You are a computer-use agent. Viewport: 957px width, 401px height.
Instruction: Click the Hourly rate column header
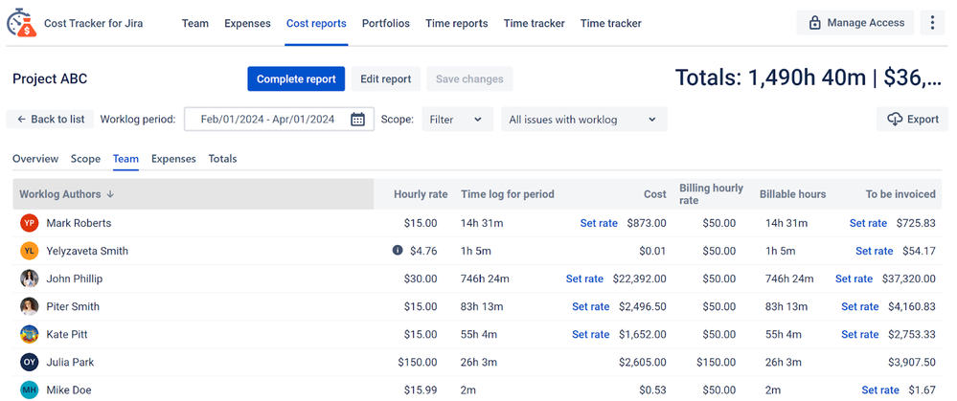[x=421, y=193]
